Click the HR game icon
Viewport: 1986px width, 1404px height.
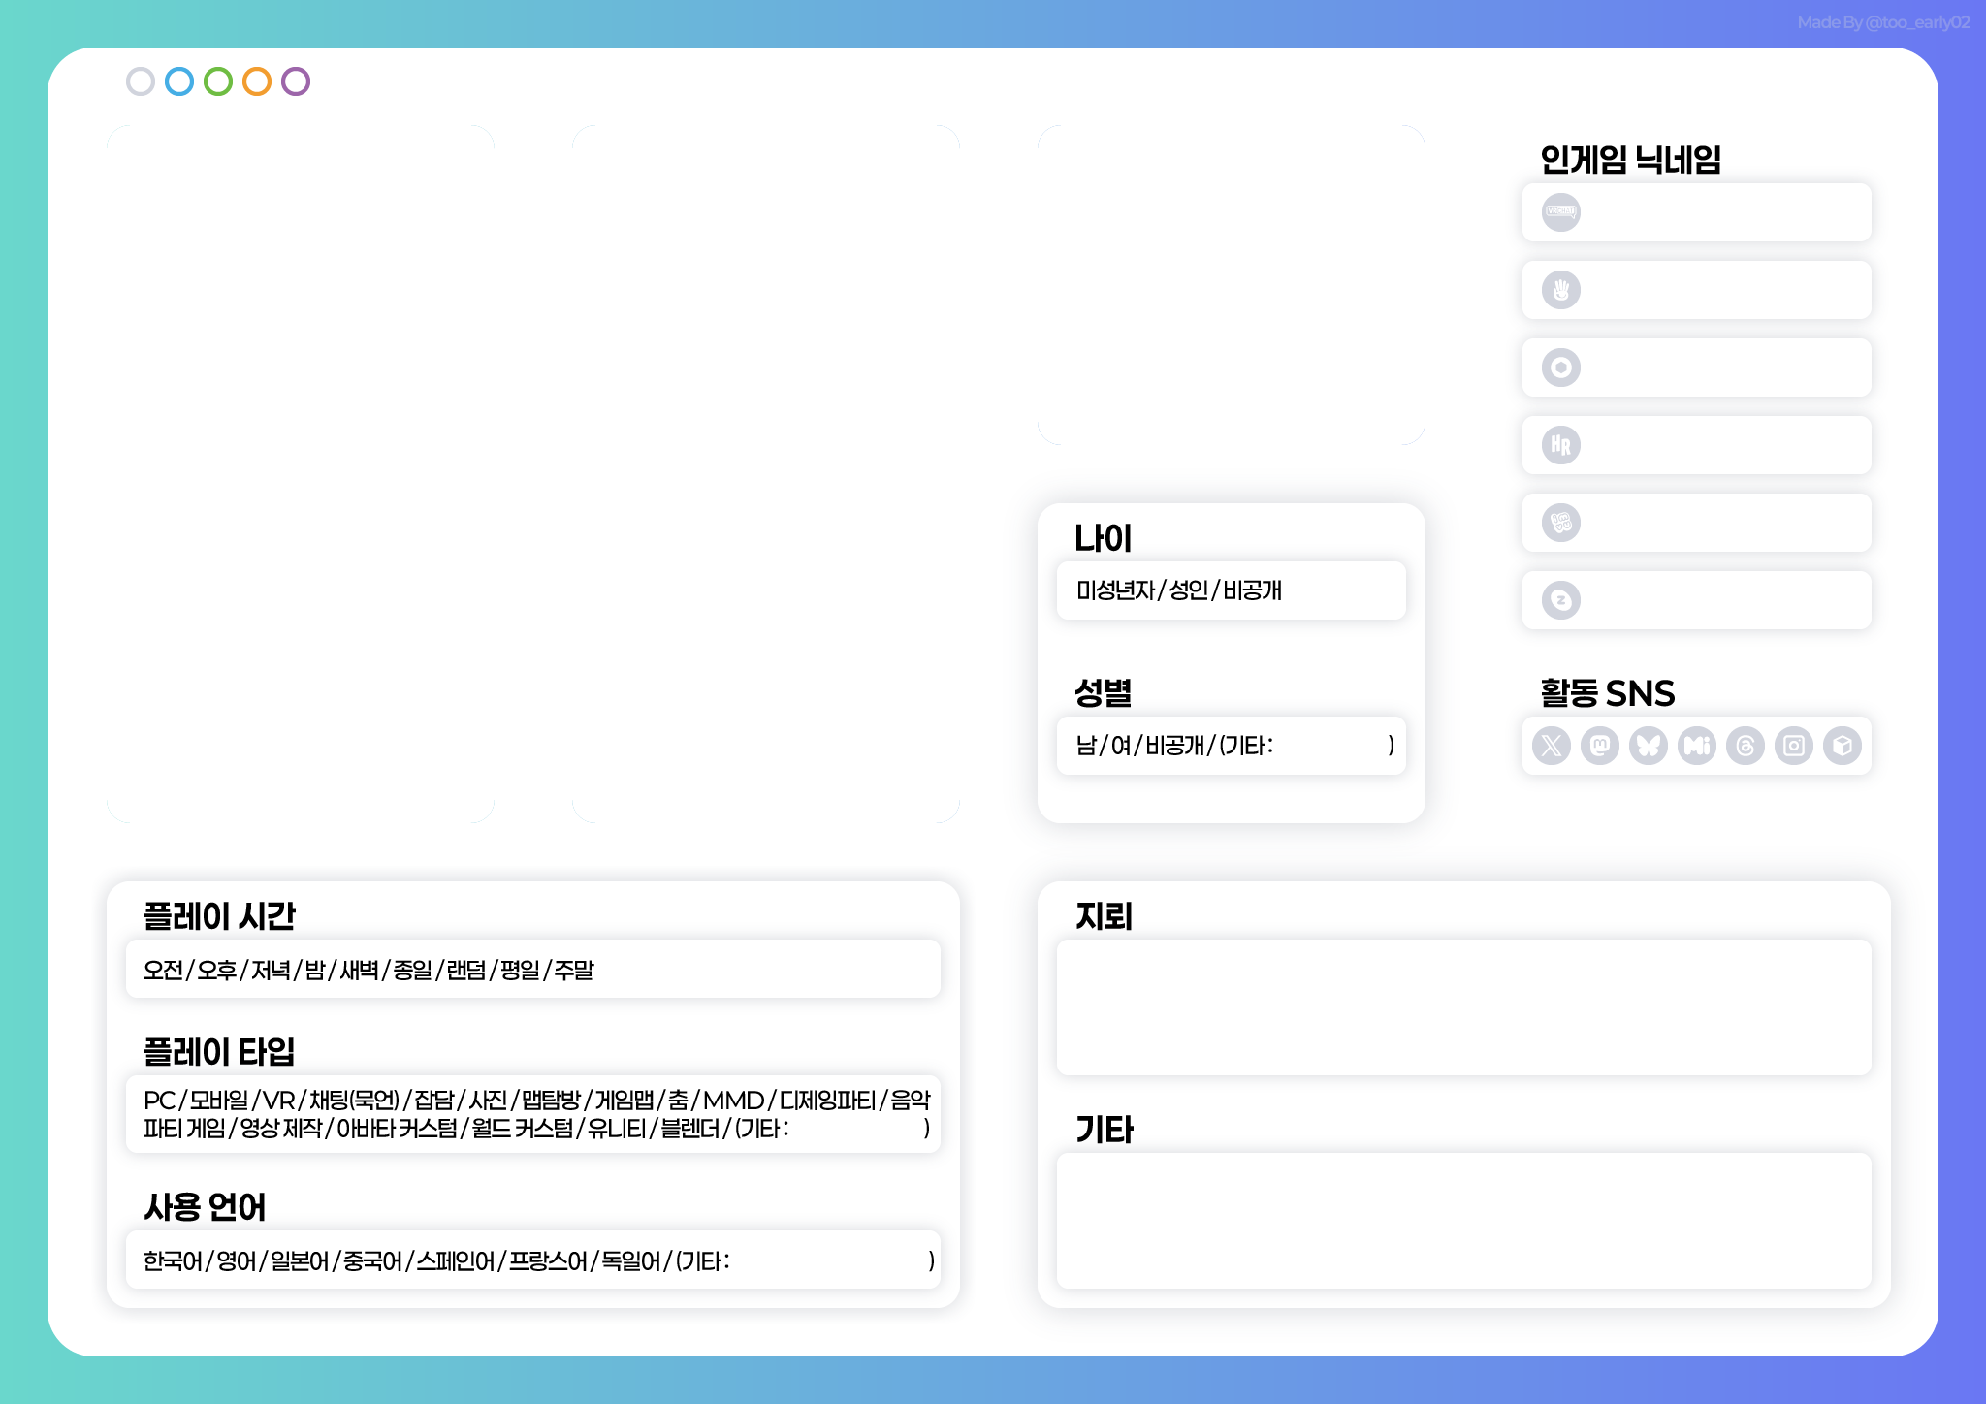tap(1560, 445)
